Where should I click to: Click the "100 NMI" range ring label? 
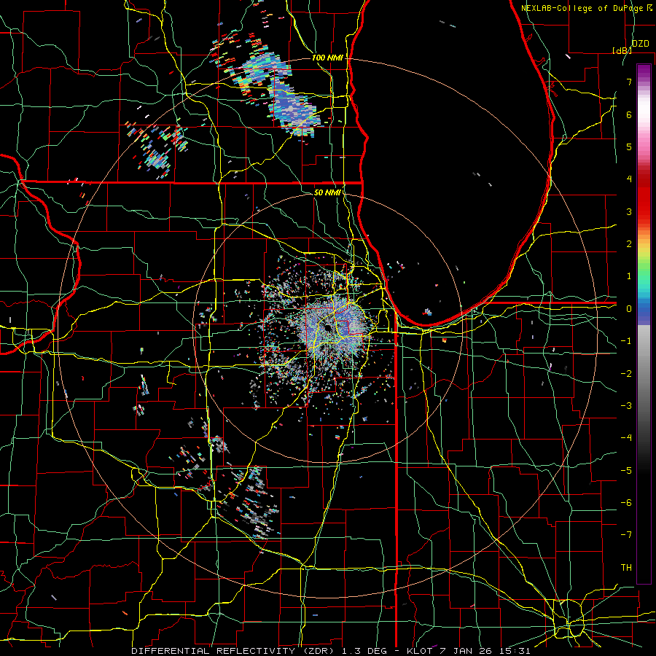(x=327, y=58)
